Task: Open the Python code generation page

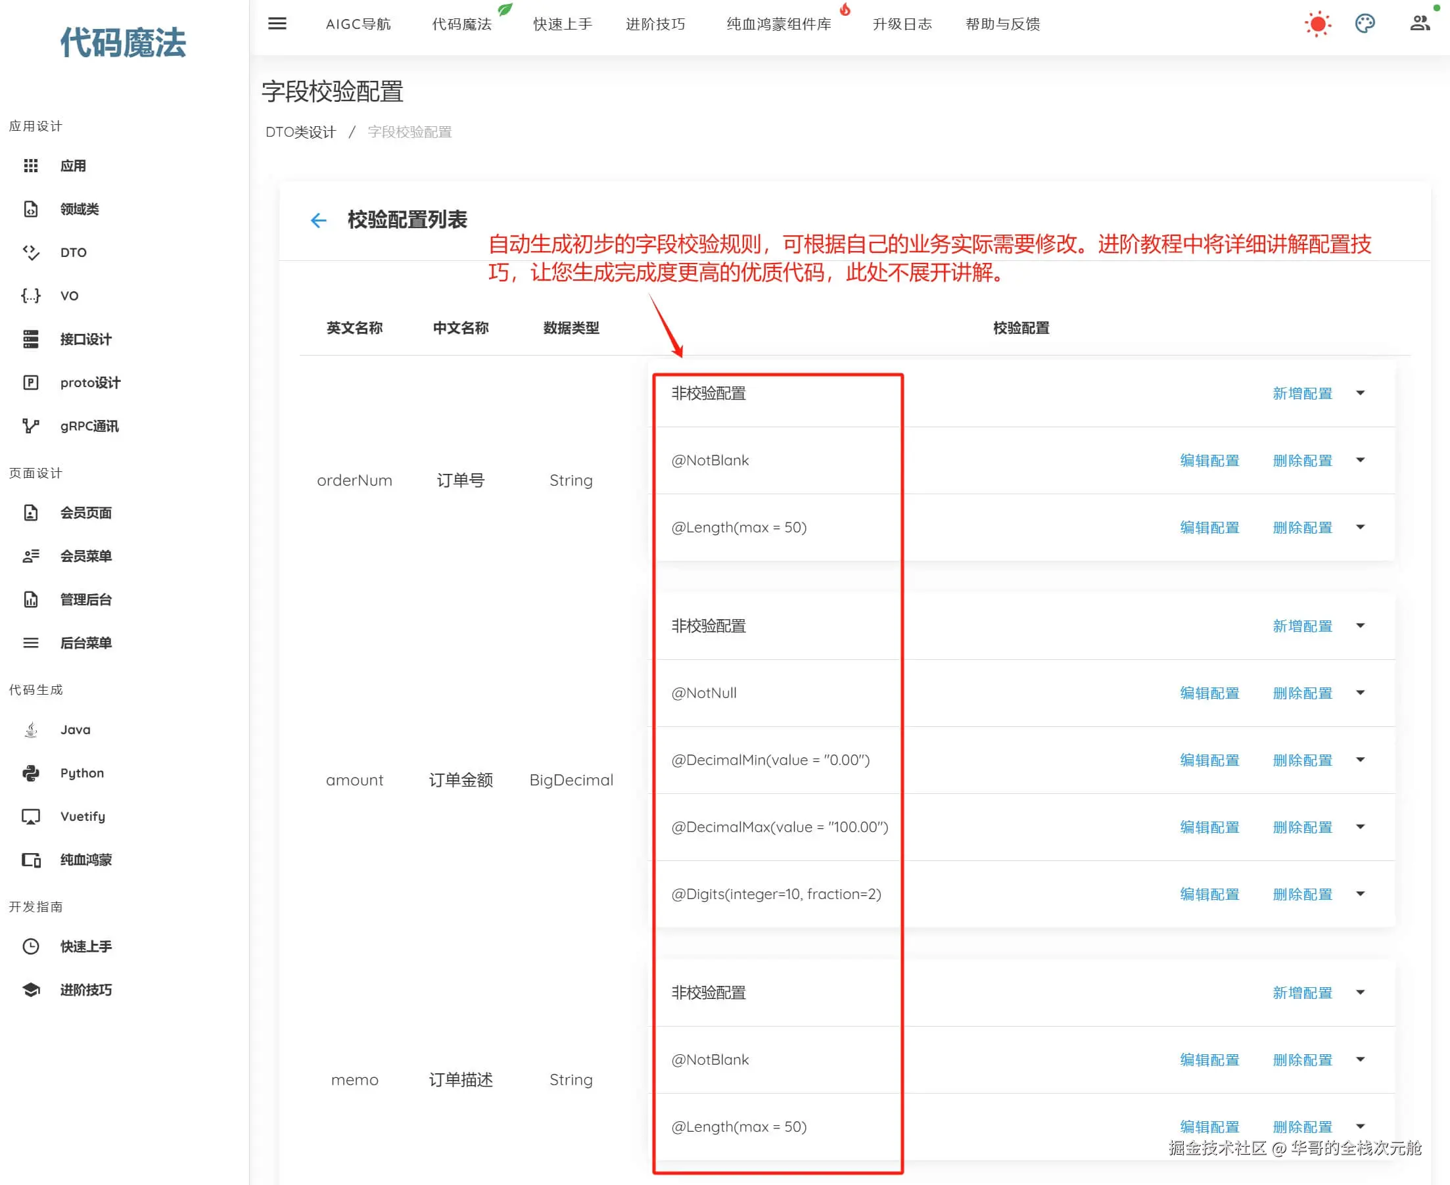Action: (82, 773)
